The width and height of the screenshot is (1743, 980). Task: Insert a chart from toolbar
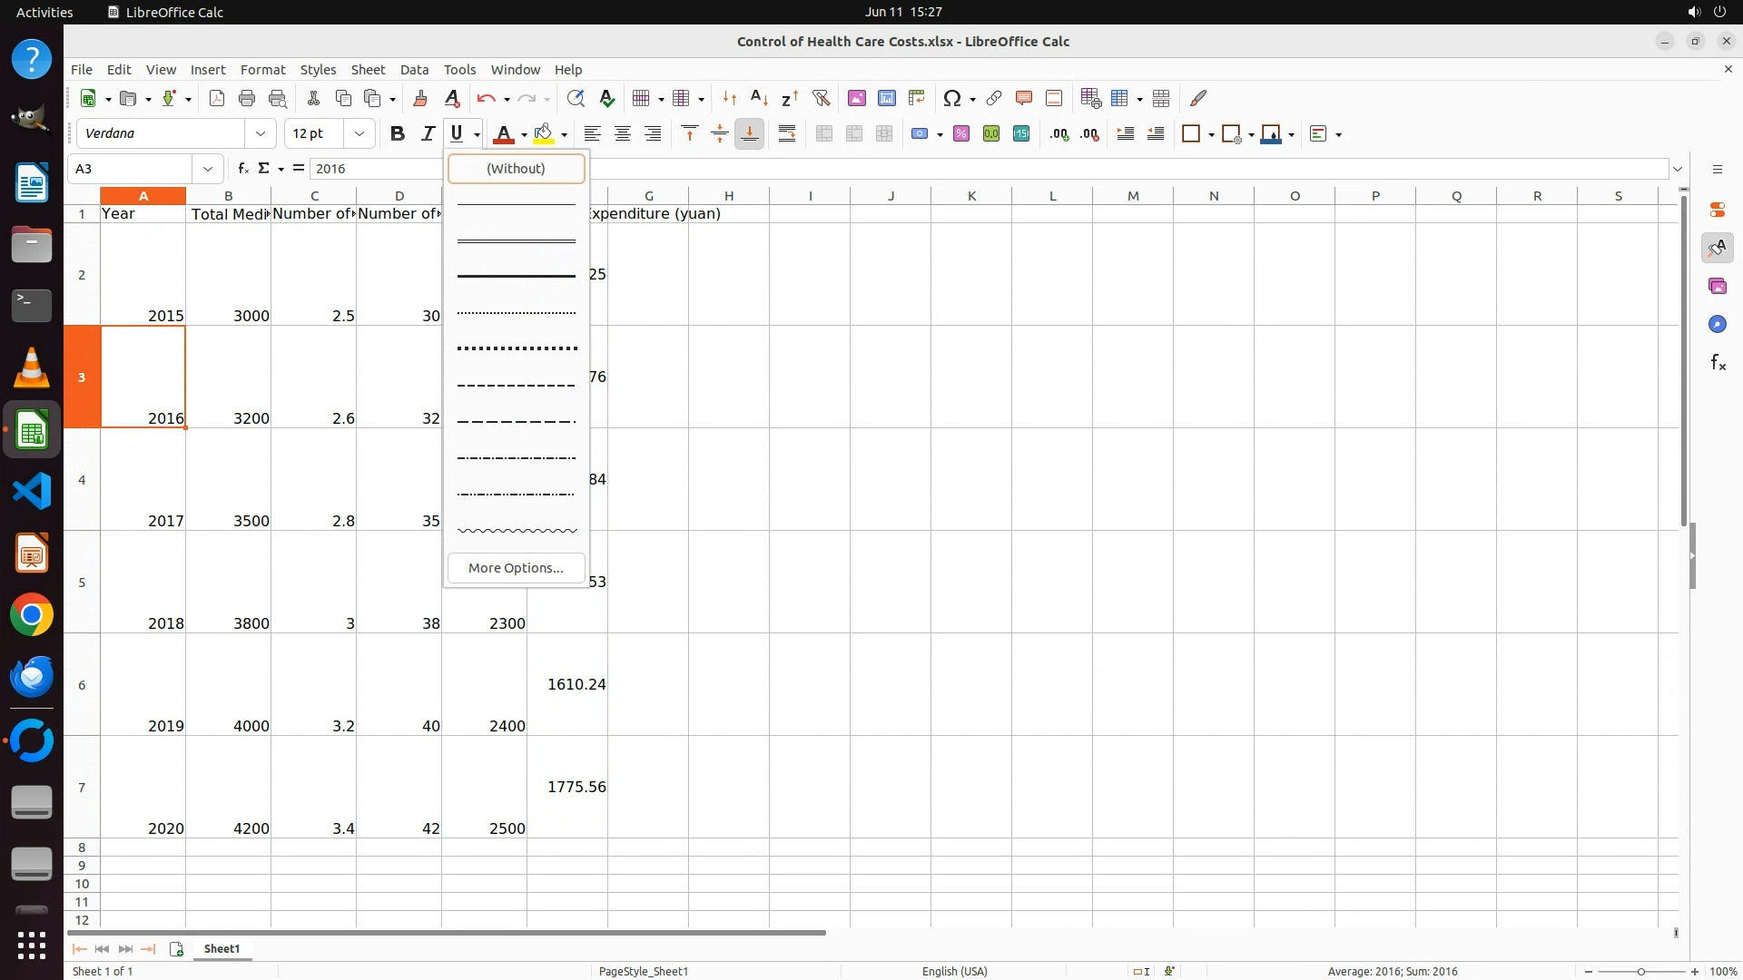(887, 98)
